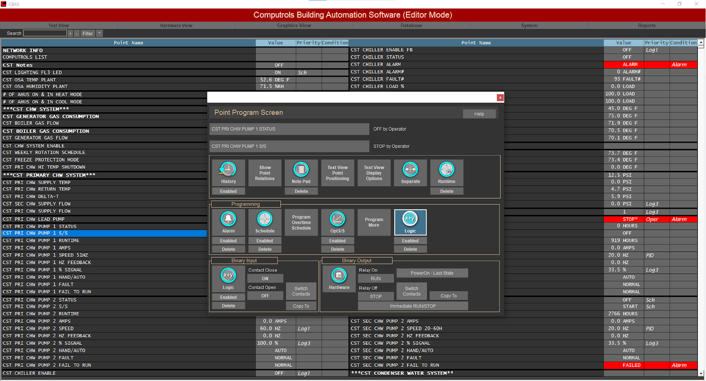This screenshot has width=706, height=381.
Task: Click Copy To in Binary Input
Action: point(301,306)
